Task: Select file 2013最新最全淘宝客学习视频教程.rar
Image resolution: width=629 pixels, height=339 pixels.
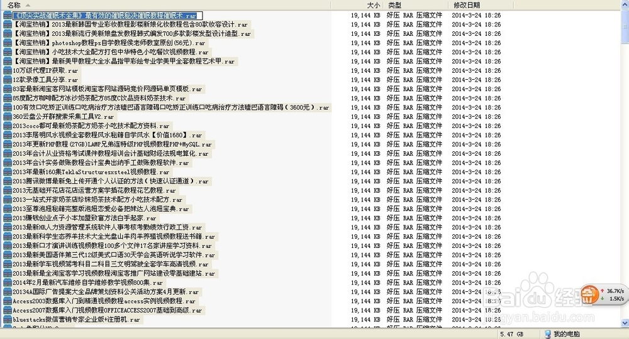Action: coord(113,273)
